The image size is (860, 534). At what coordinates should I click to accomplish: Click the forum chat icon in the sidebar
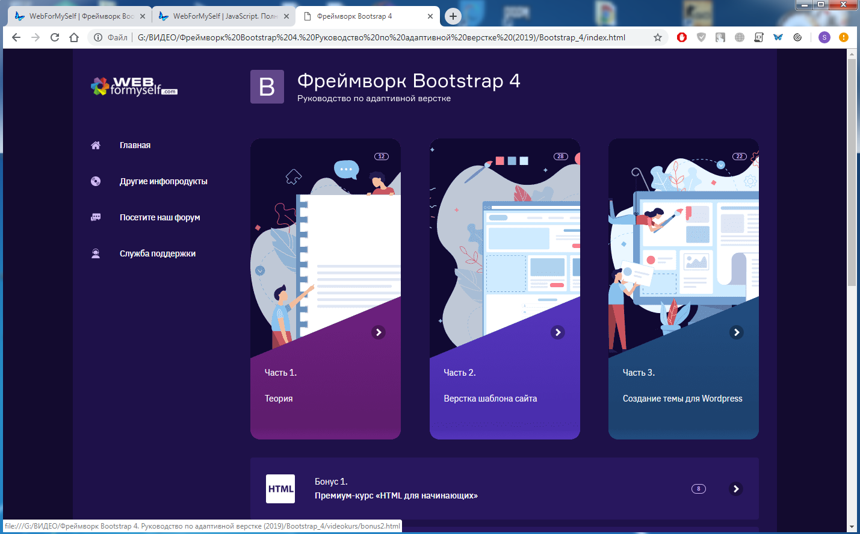coord(96,217)
